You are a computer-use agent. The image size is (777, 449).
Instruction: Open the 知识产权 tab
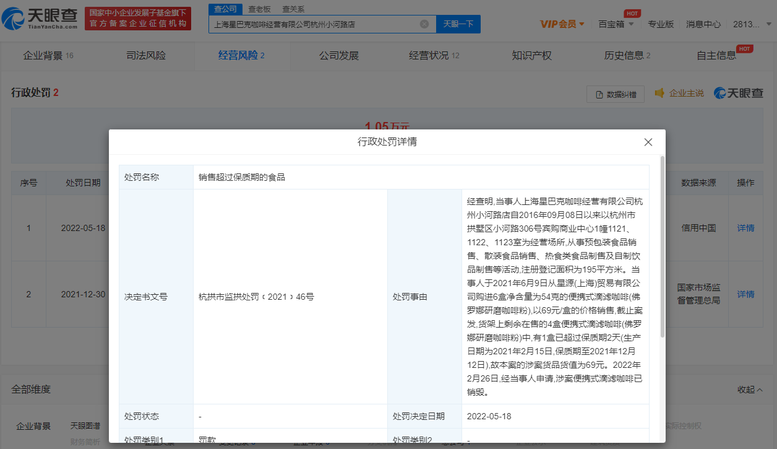click(x=531, y=56)
